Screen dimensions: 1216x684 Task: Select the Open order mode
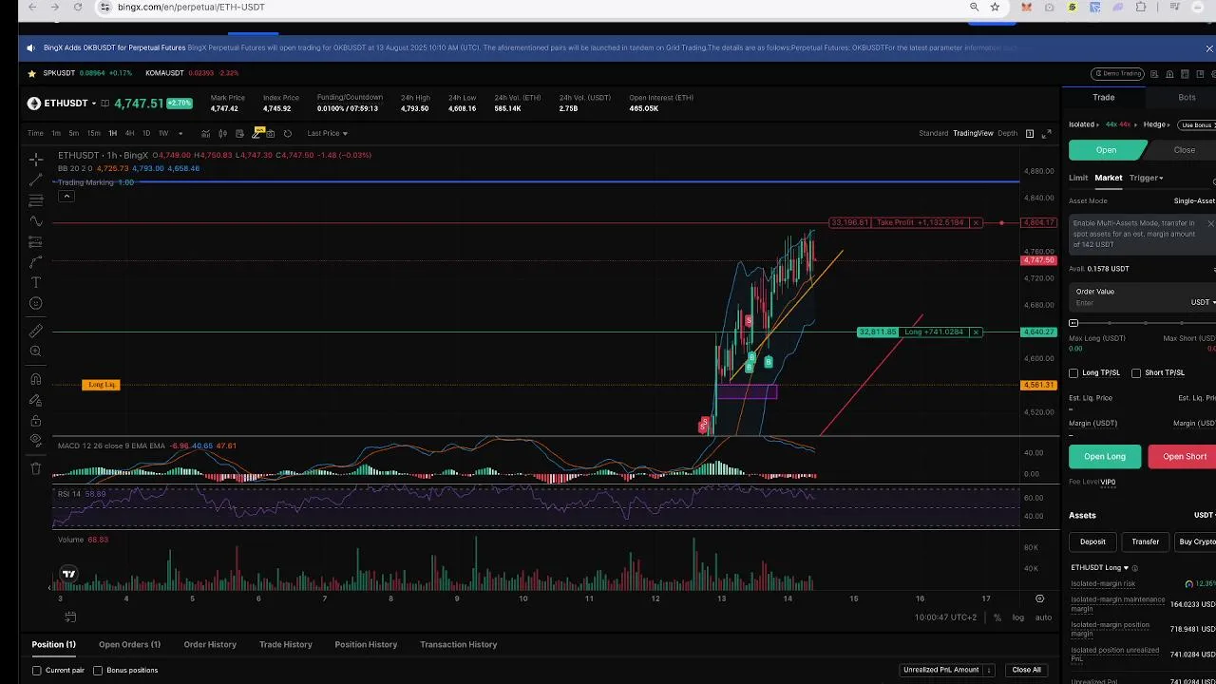tap(1107, 150)
